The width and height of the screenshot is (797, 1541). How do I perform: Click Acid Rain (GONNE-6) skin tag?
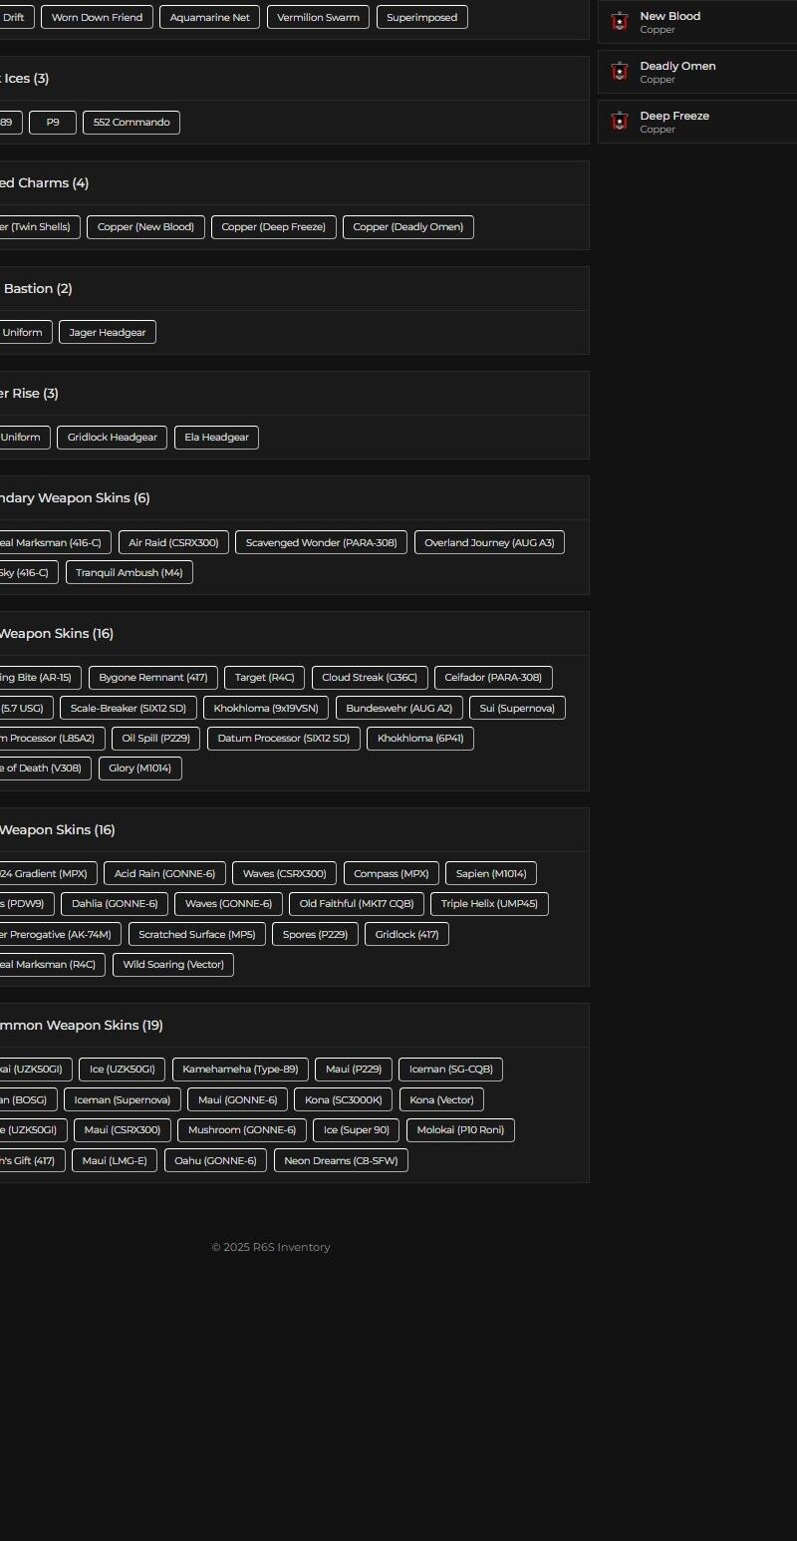[164, 874]
